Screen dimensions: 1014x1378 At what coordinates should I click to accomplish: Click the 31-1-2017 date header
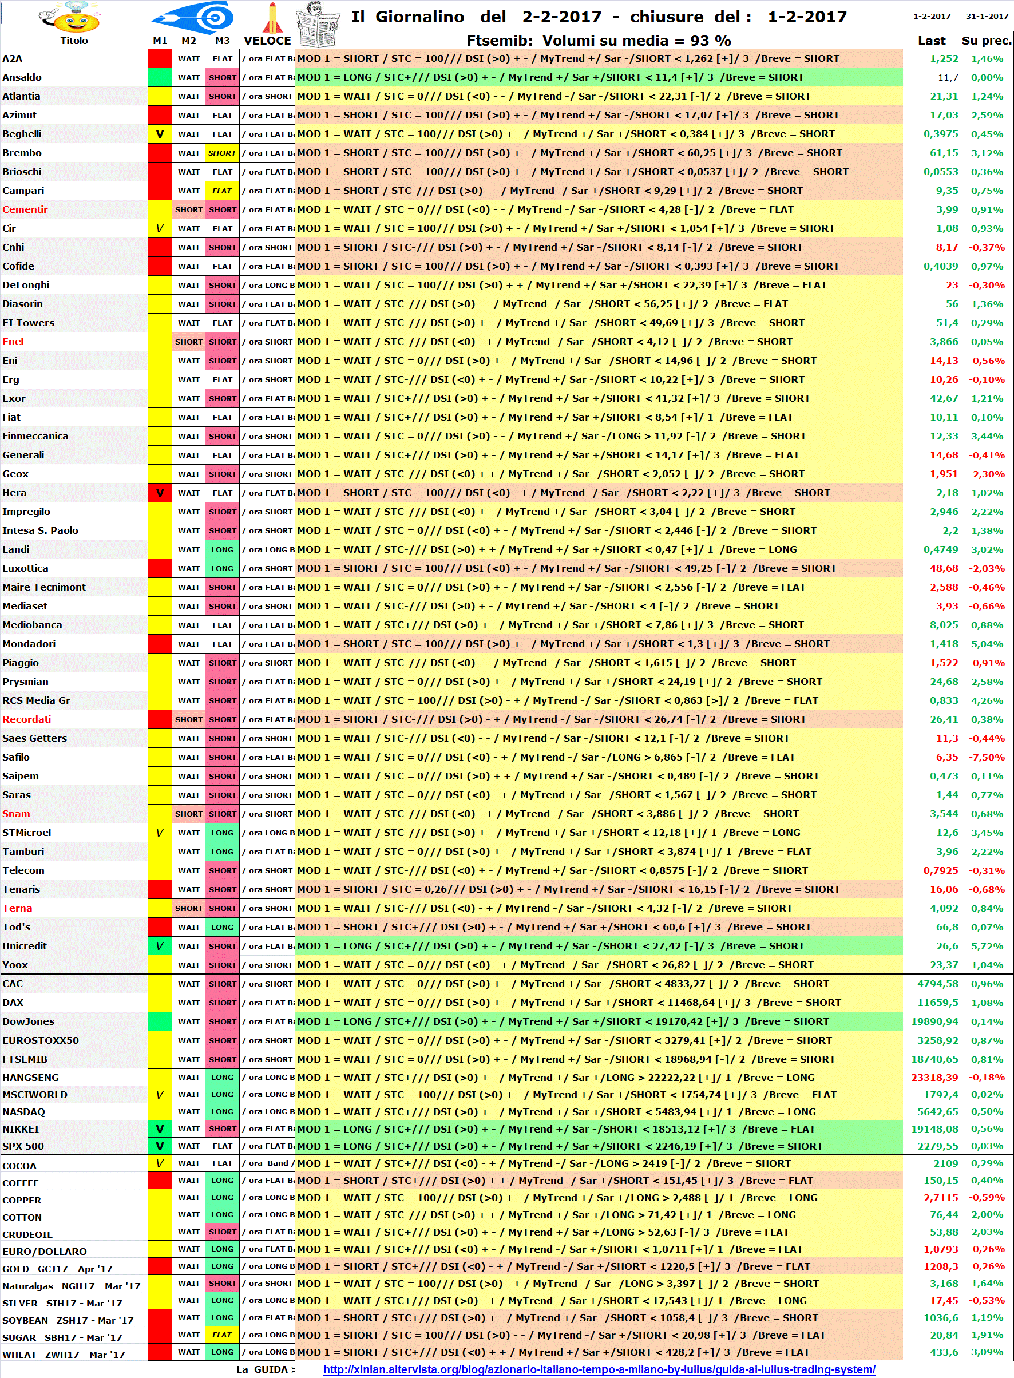pos(987,17)
